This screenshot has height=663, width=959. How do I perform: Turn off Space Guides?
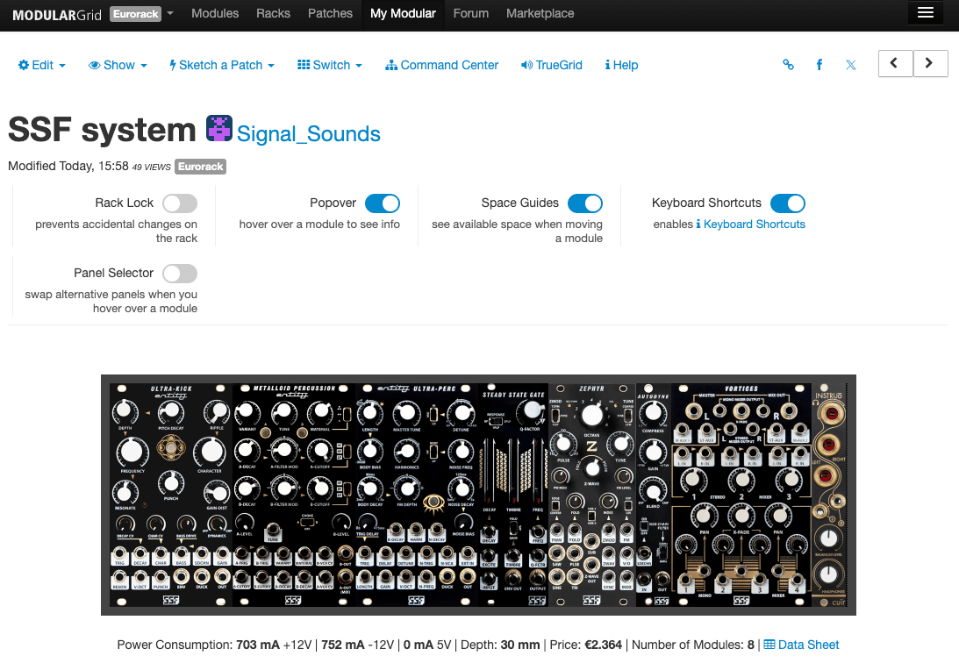(585, 203)
